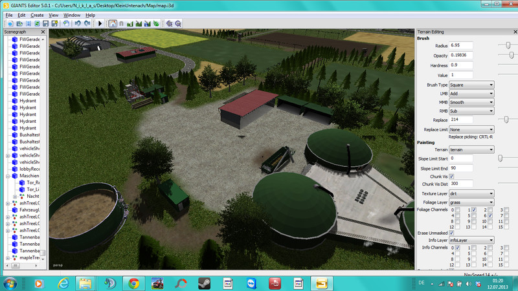Start the game with the Play icon

[100, 23]
